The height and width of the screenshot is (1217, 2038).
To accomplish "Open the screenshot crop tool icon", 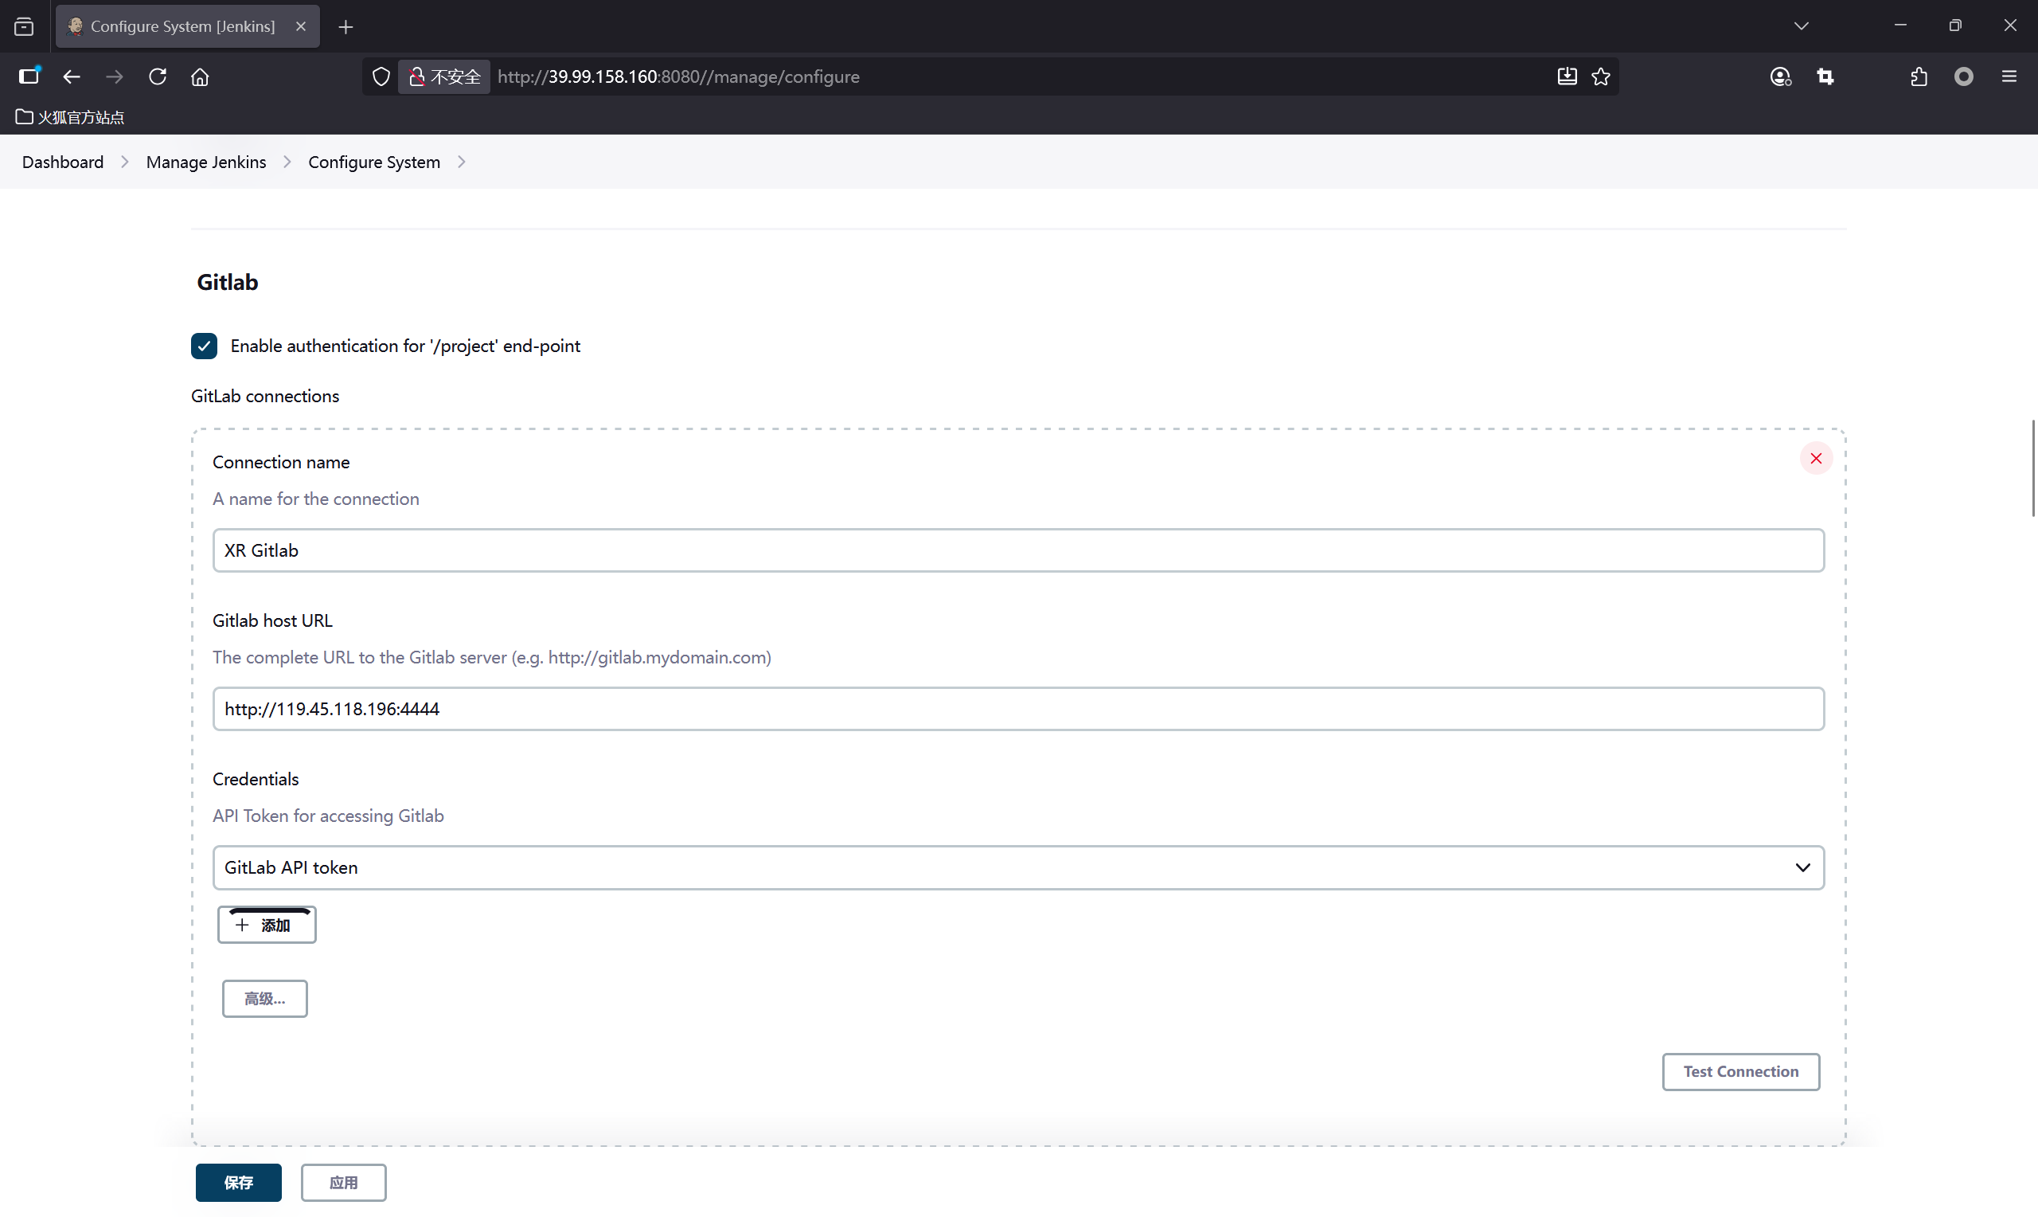I will coord(1825,76).
